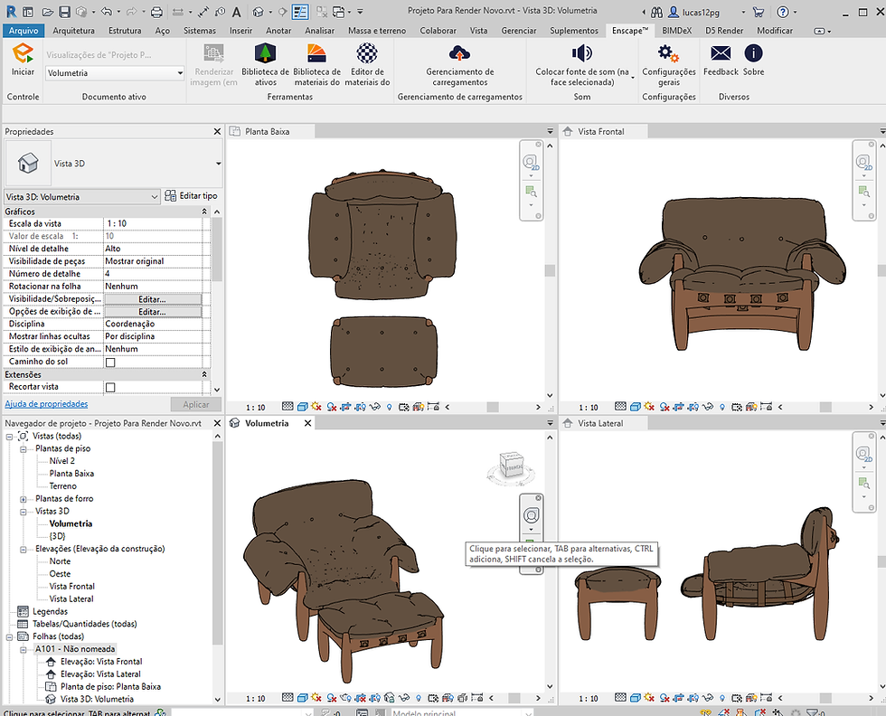Click the Open folder icon in quick access toolbar
Image resolution: width=886 pixels, height=716 pixels.
click(x=48, y=12)
